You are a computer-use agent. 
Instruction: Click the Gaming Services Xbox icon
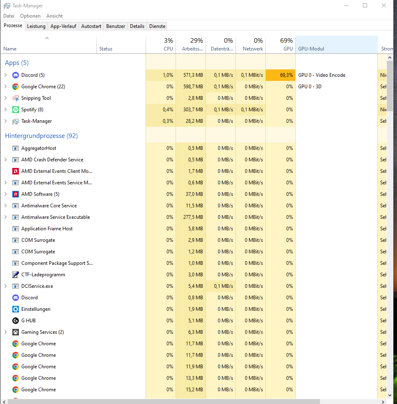click(16, 332)
